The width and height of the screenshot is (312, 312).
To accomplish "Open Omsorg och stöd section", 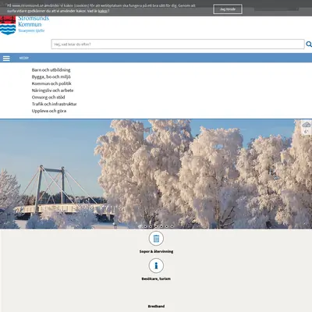I will (48, 97).
